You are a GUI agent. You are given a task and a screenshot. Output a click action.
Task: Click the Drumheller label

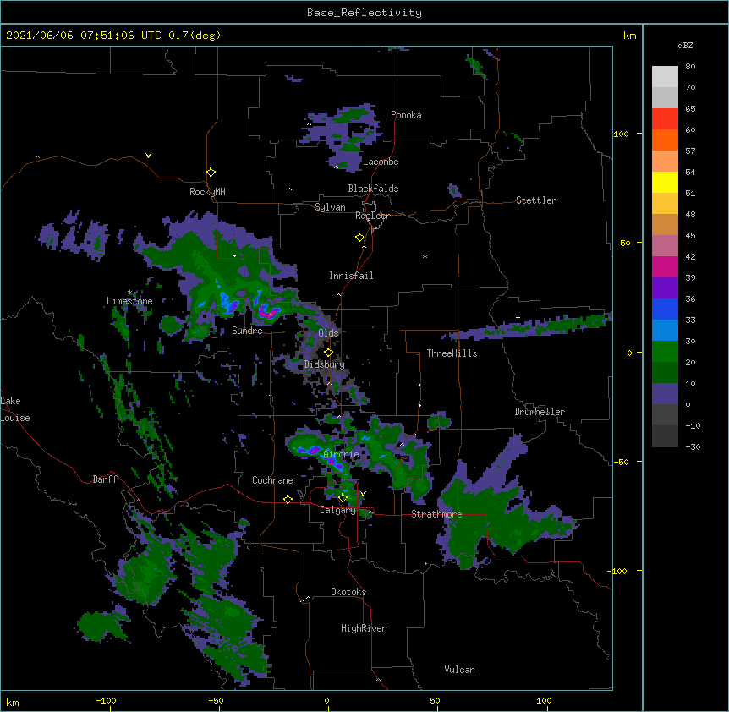click(540, 412)
